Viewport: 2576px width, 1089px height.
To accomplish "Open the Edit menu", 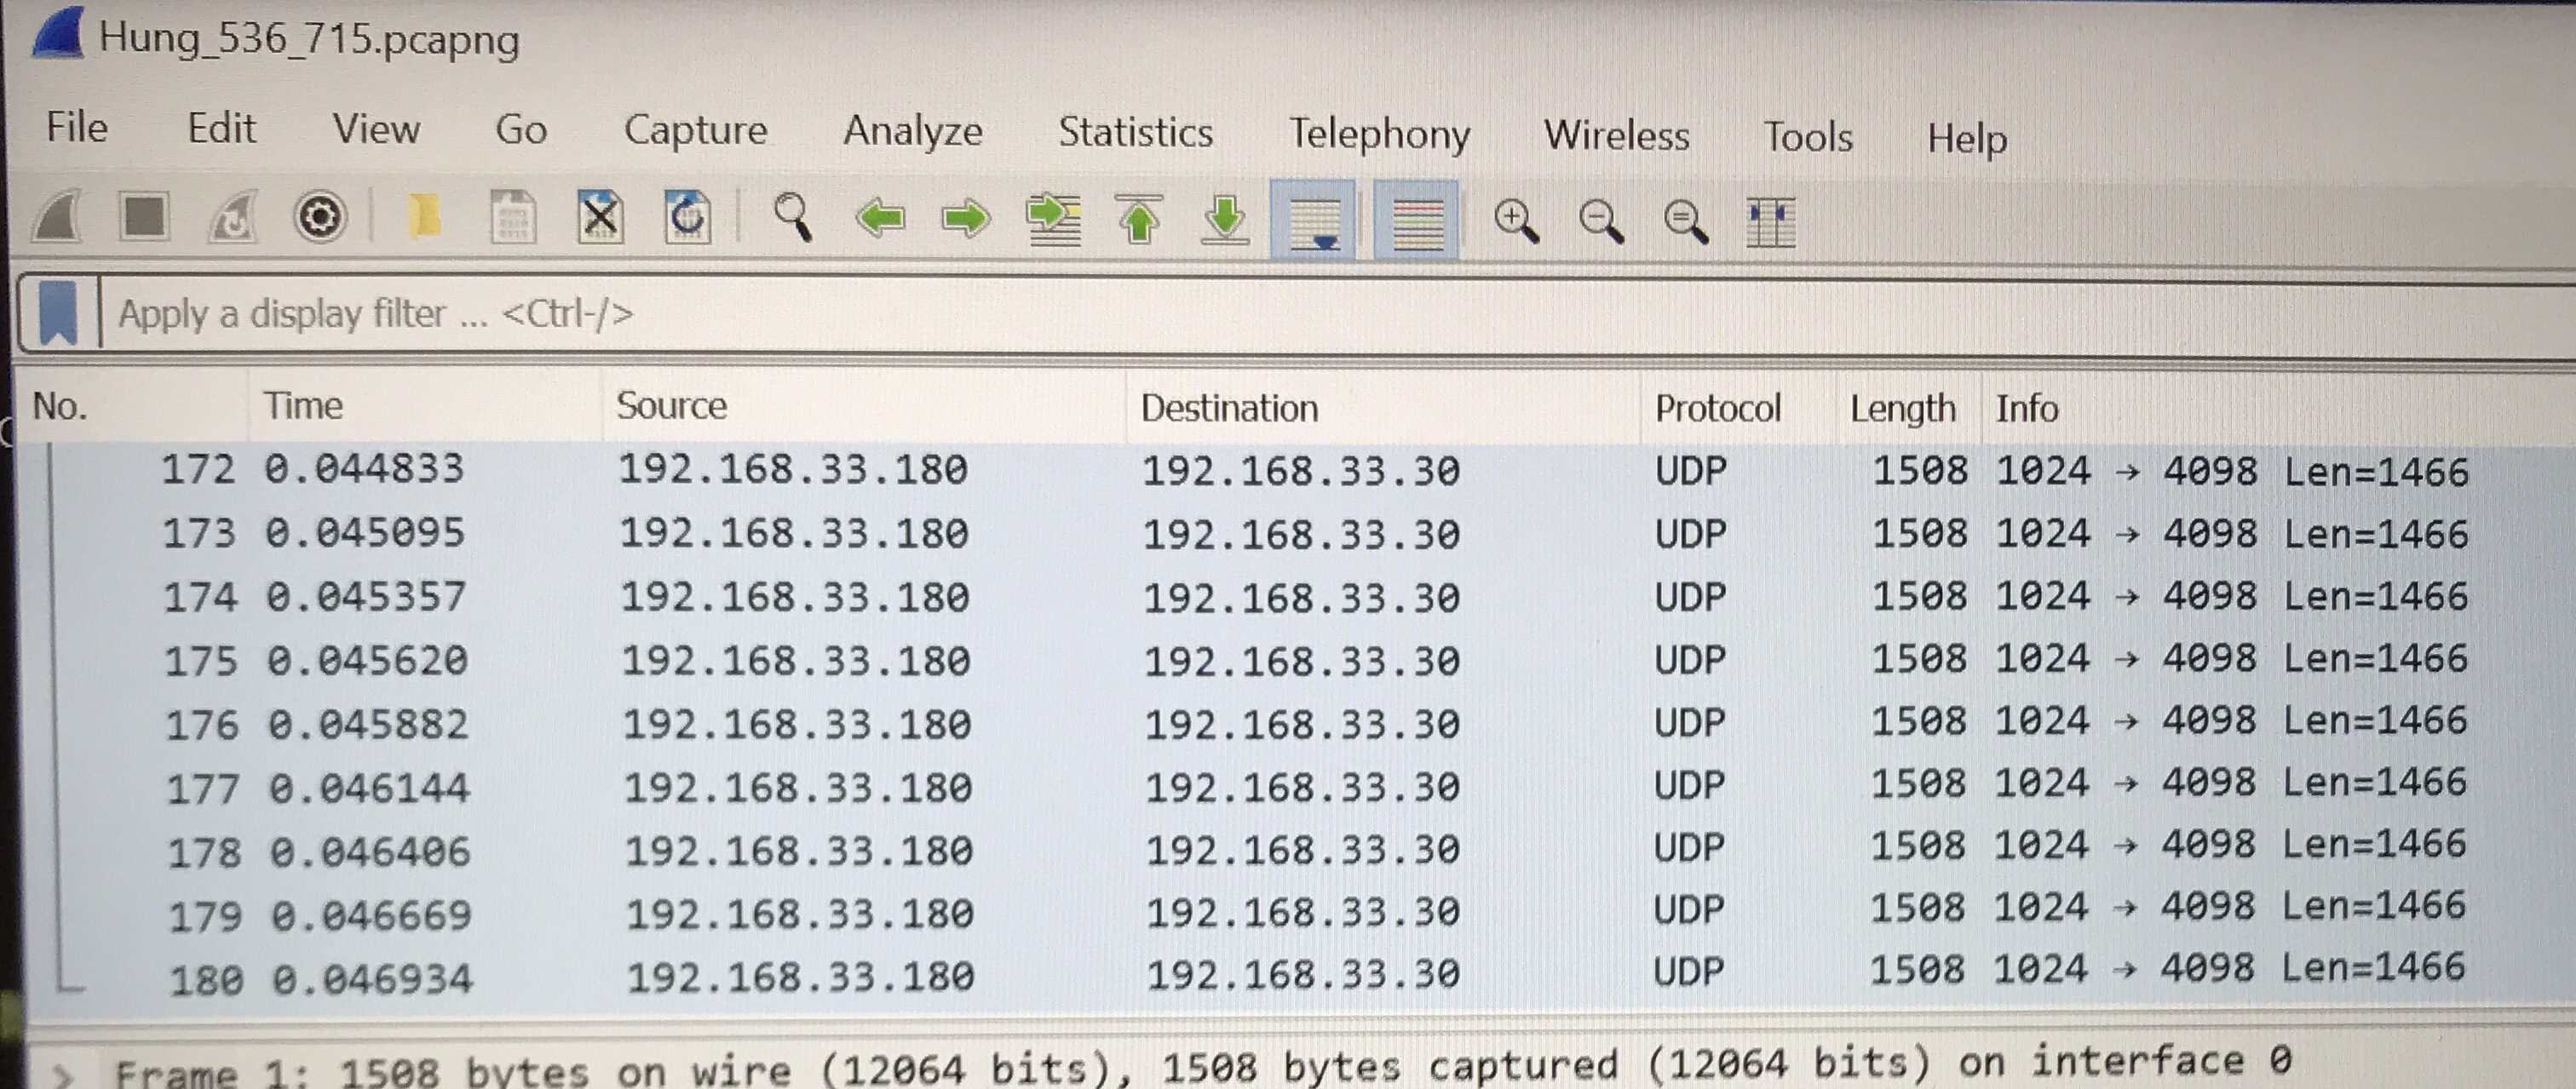I will (x=221, y=129).
